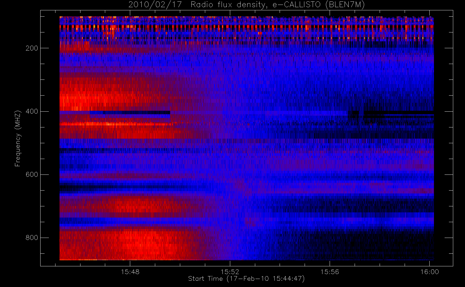The image size is (465, 287).
Task: Click the Start Time axis label
Action: pyautogui.click(x=246, y=279)
